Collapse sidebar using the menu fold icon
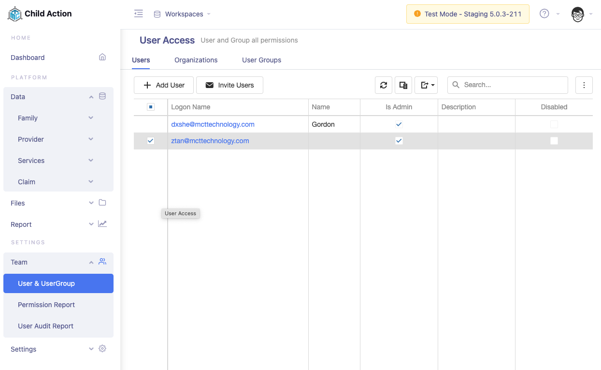 coord(139,14)
